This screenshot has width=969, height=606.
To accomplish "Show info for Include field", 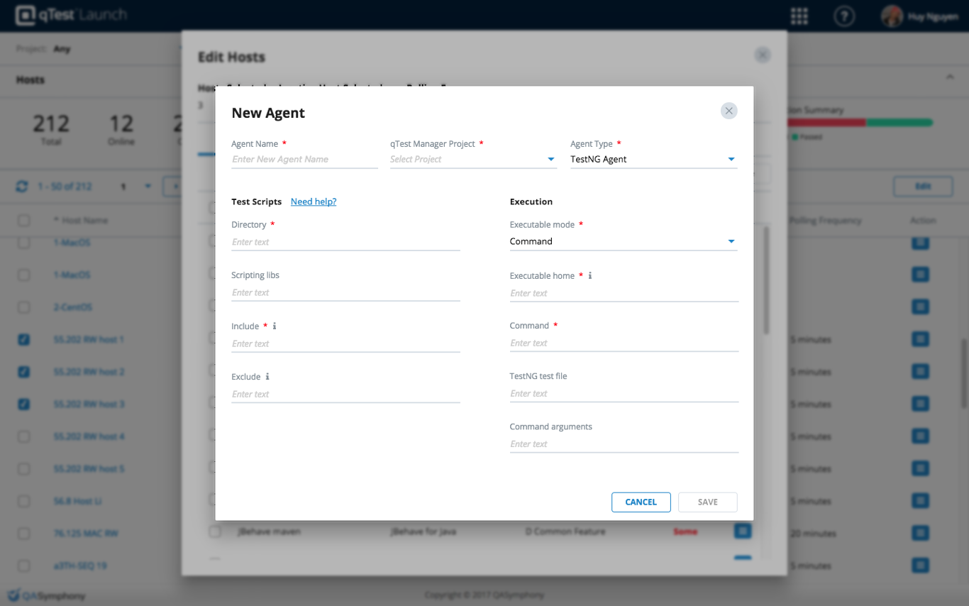I will point(275,326).
